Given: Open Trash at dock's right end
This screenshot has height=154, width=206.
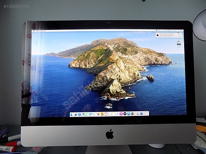Looking at the screenshot, I should 147,114.
